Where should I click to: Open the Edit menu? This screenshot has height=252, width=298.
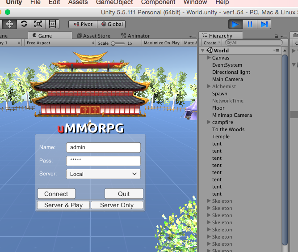point(55,3)
